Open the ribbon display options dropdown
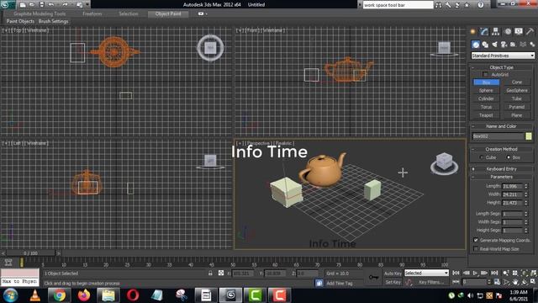The image size is (538, 303). coord(203,13)
